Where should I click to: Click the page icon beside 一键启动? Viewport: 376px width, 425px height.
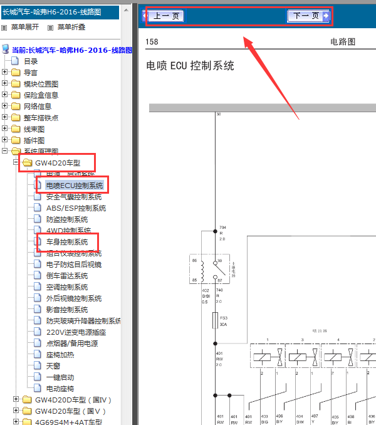(38, 377)
